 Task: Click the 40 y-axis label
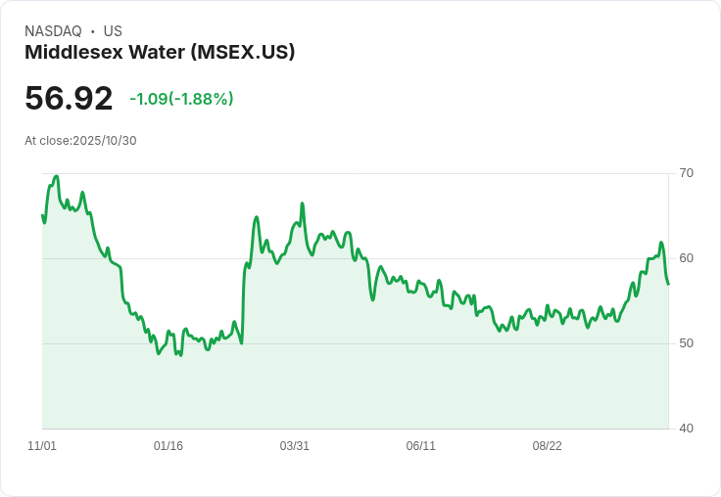click(x=686, y=429)
